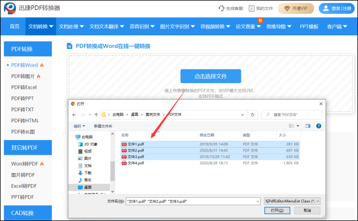
Task: Click the up-folder arrow in the Open dialog
Action: (x=96, y=115)
